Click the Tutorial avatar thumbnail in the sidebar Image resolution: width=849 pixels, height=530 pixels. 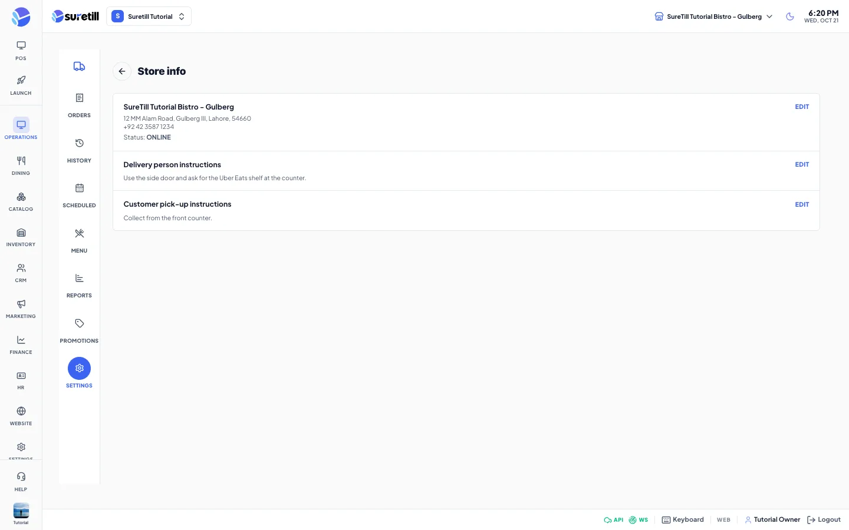21,511
